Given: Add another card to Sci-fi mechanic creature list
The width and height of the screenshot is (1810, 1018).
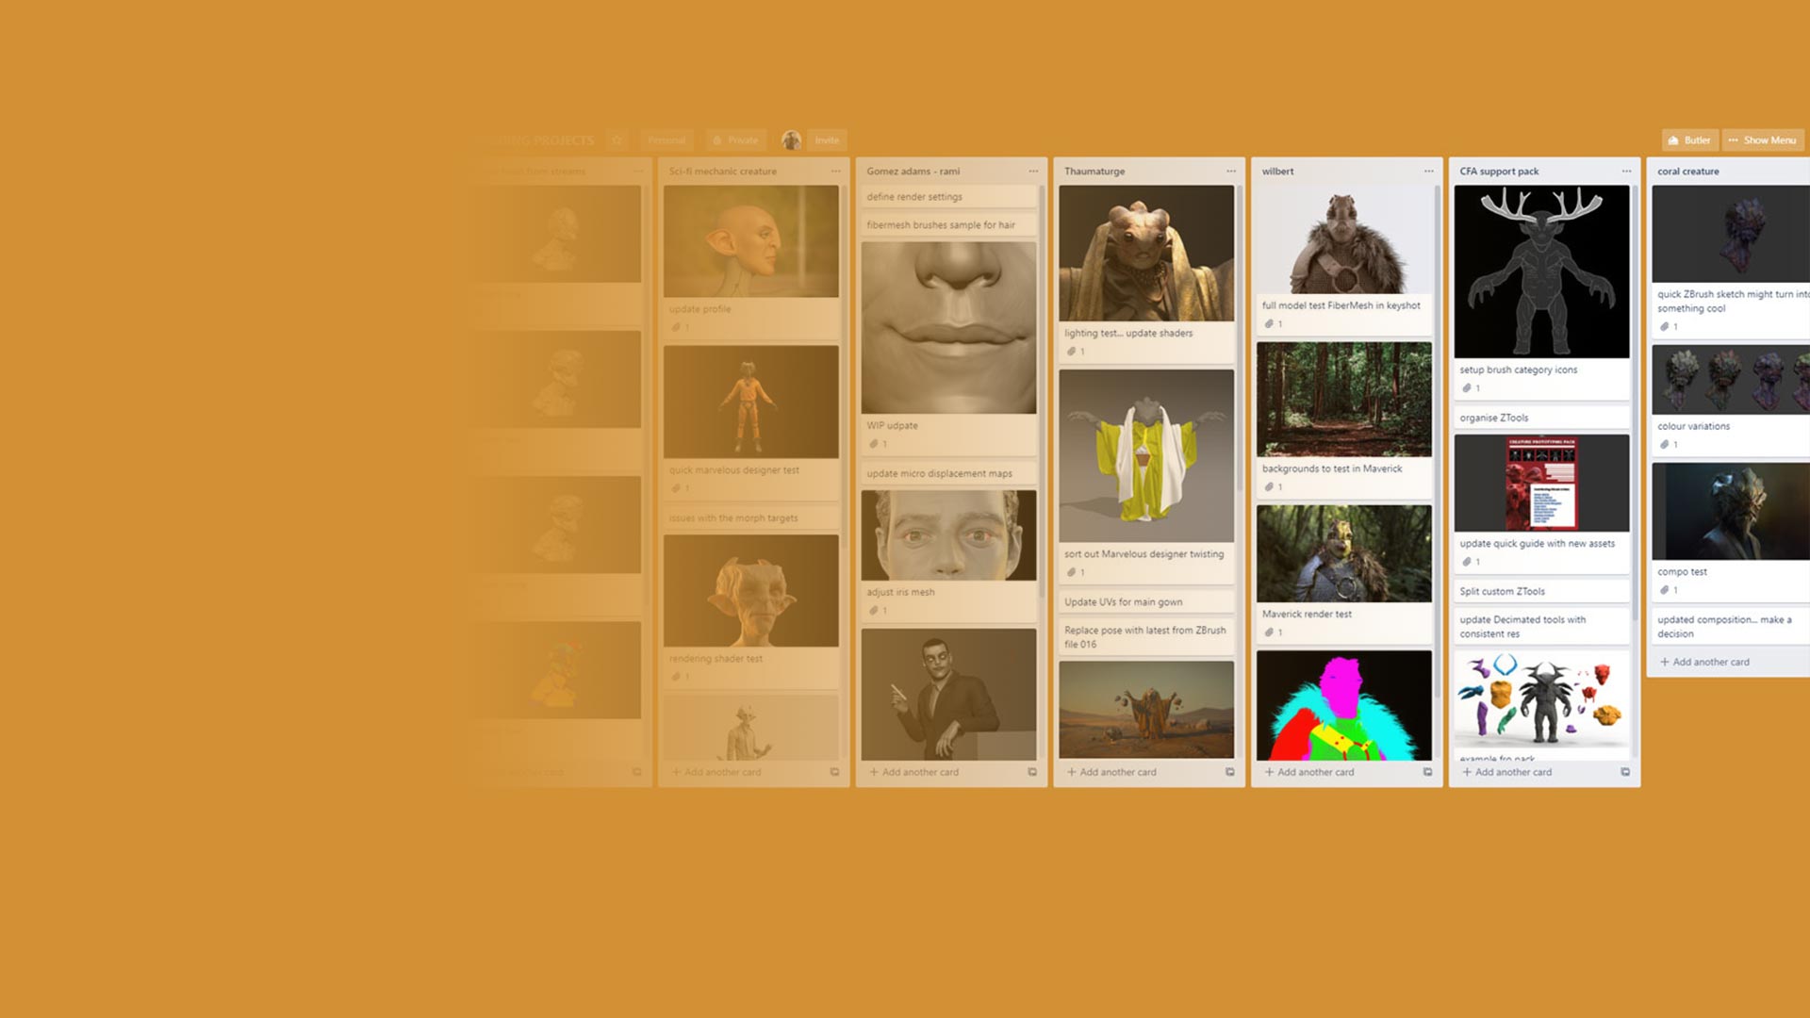Looking at the screenshot, I should pyautogui.click(x=716, y=772).
